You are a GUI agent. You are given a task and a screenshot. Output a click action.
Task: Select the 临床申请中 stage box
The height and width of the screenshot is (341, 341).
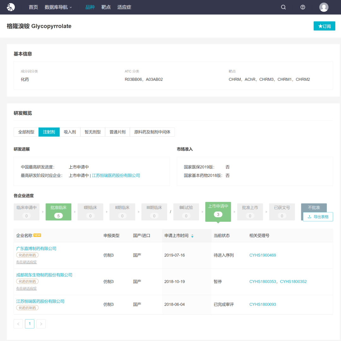(x=27, y=212)
